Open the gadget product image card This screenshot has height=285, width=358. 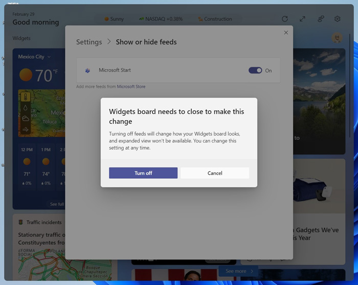coord(319,186)
